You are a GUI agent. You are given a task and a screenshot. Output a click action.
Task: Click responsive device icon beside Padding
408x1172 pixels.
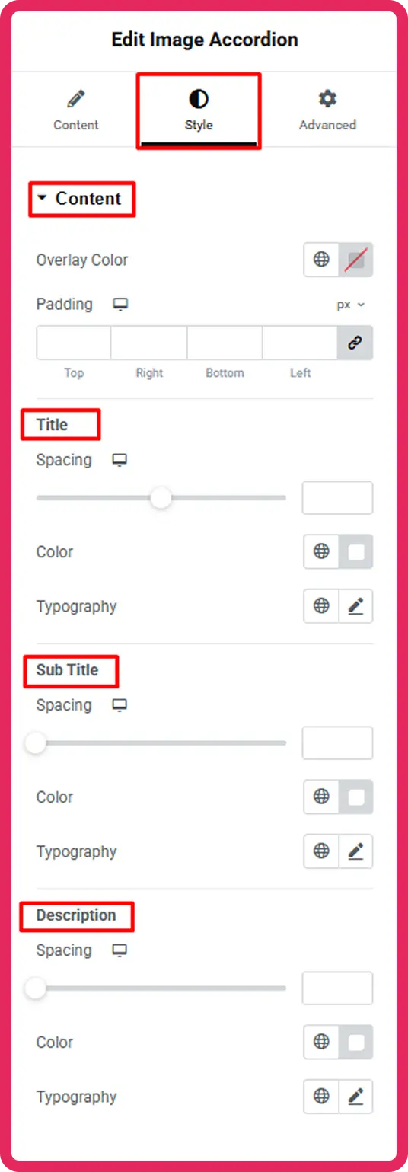click(120, 305)
